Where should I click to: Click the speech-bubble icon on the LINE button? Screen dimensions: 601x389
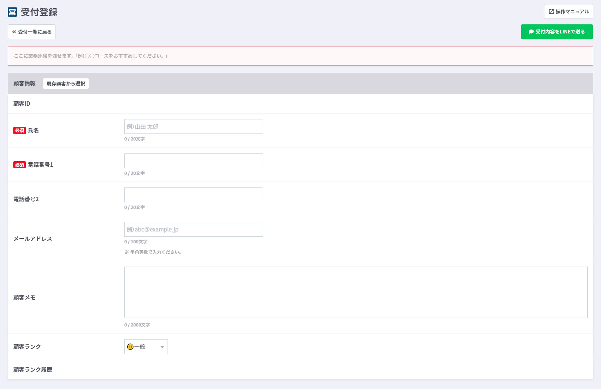coord(531,32)
